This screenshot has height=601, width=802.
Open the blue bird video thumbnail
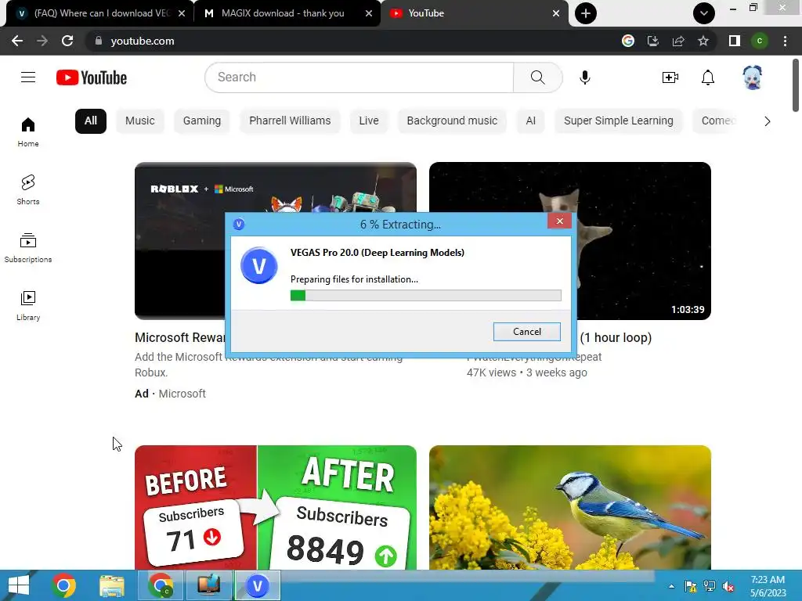point(570,507)
